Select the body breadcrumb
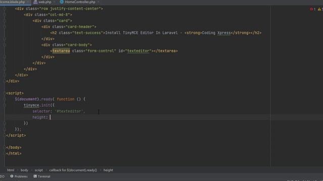The height and width of the screenshot is (181, 323). click(24, 170)
